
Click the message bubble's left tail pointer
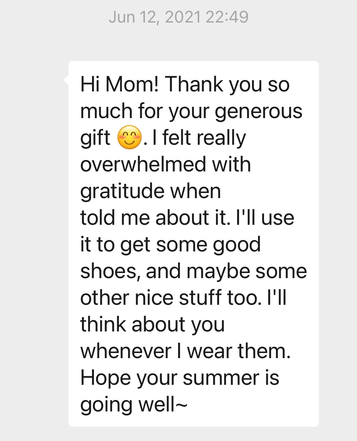[66, 79]
